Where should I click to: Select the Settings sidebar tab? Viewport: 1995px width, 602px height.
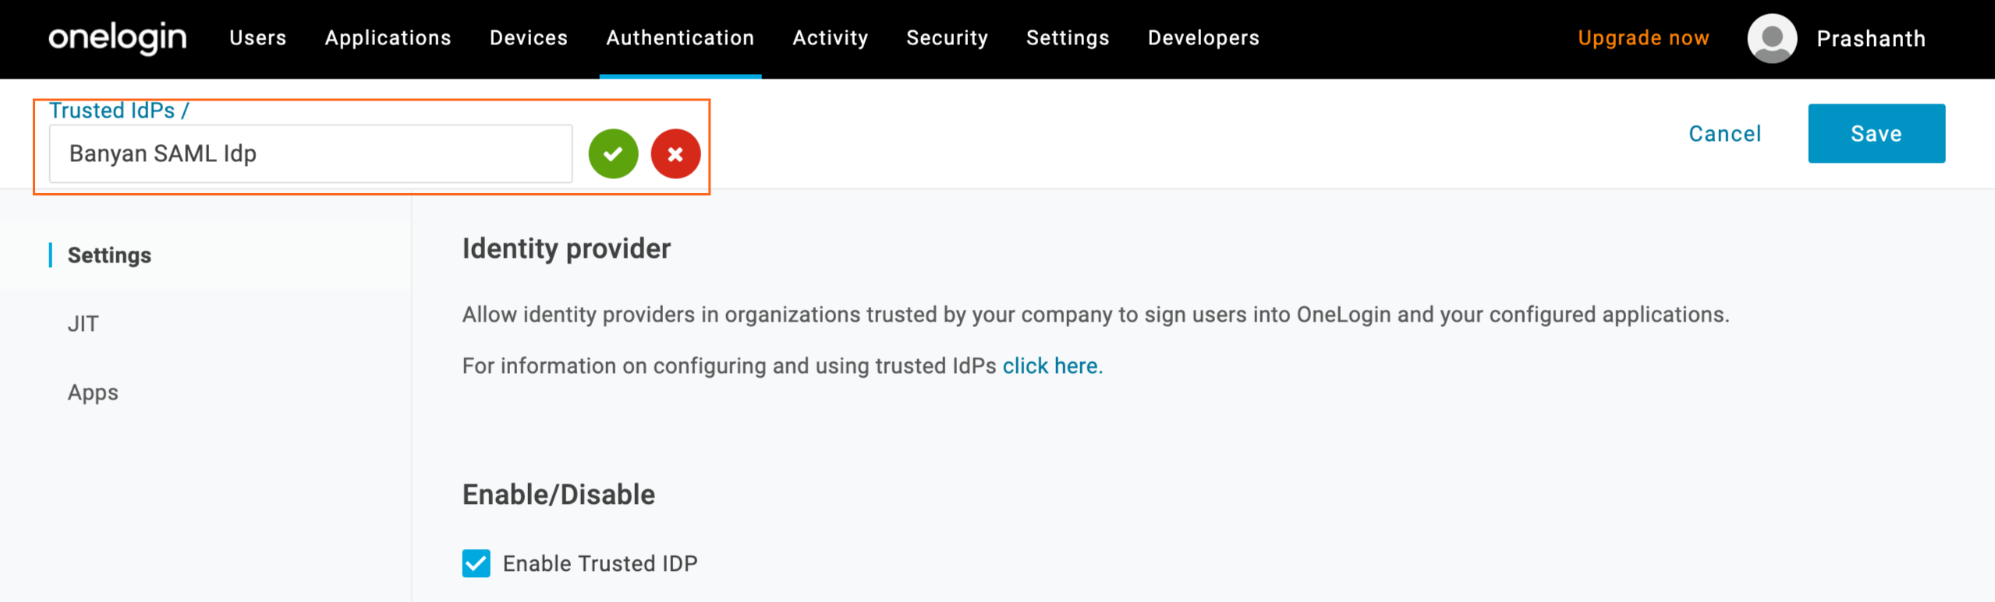[x=109, y=255]
